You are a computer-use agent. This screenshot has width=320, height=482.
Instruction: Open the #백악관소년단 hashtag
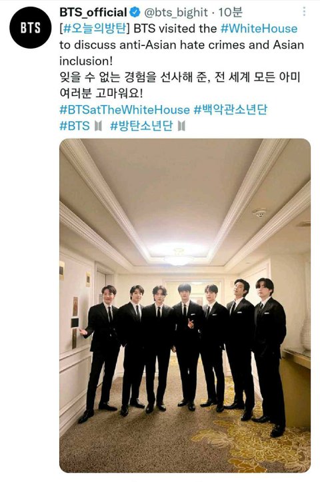tap(231, 110)
